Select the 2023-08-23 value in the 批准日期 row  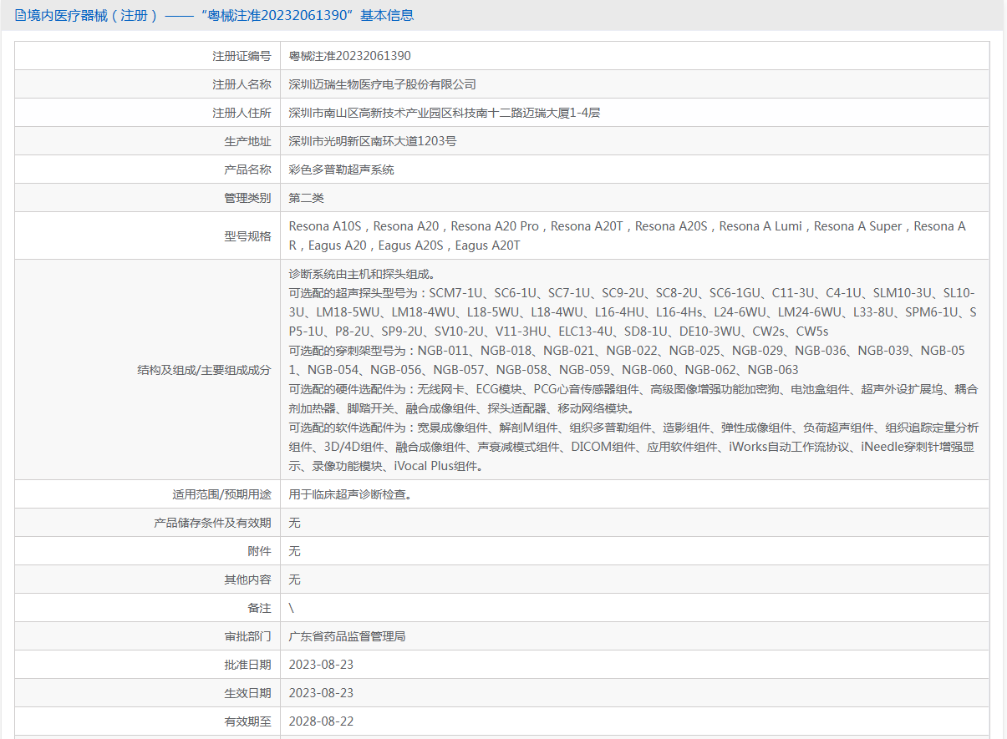[x=321, y=665]
